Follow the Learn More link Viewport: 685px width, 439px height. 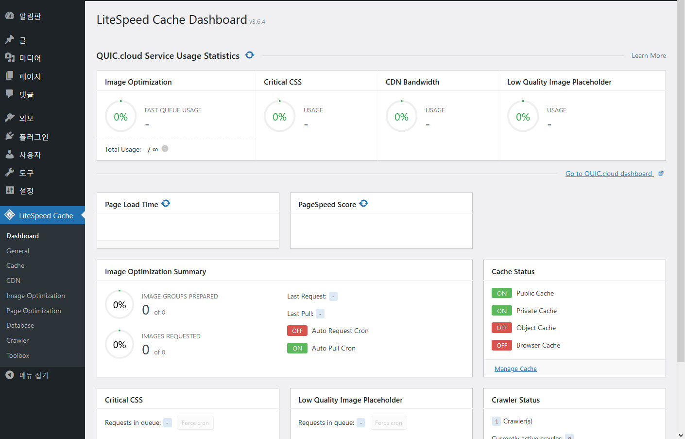649,55
